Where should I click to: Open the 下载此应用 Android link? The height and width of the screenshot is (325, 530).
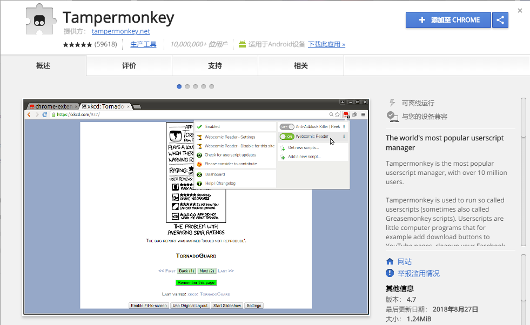click(x=326, y=44)
